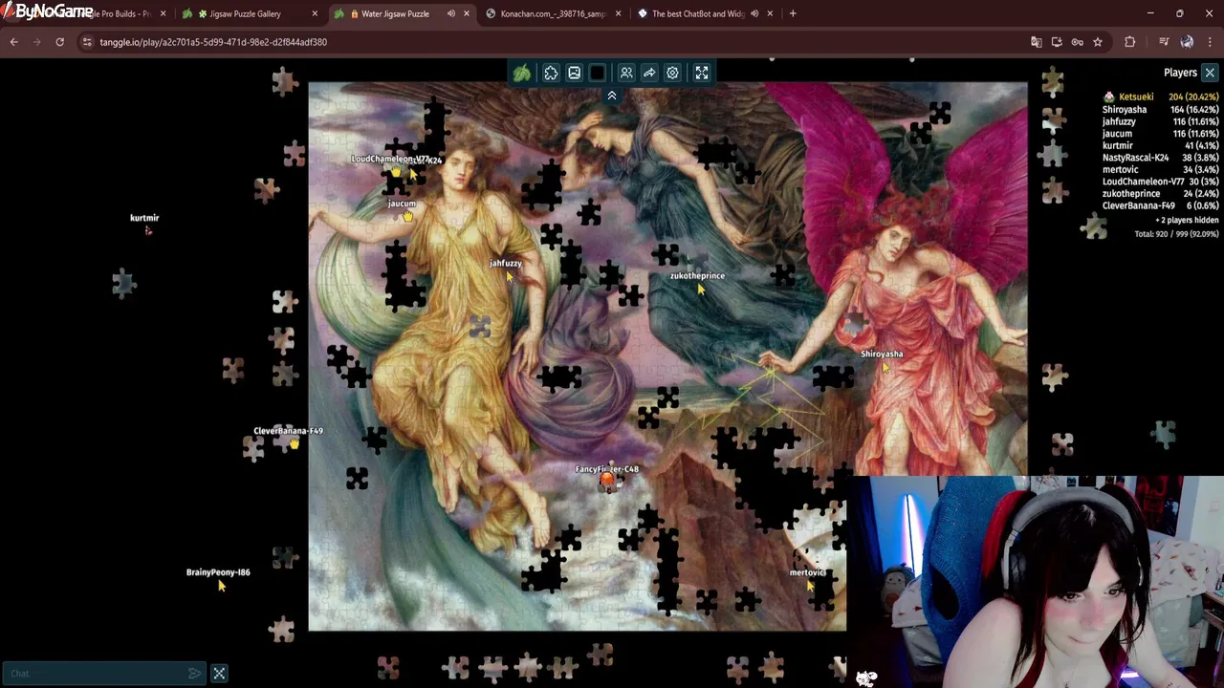The height and width of the screenshot is (688, 1224).
Task: Go forward in browser history
Action: 37,42
